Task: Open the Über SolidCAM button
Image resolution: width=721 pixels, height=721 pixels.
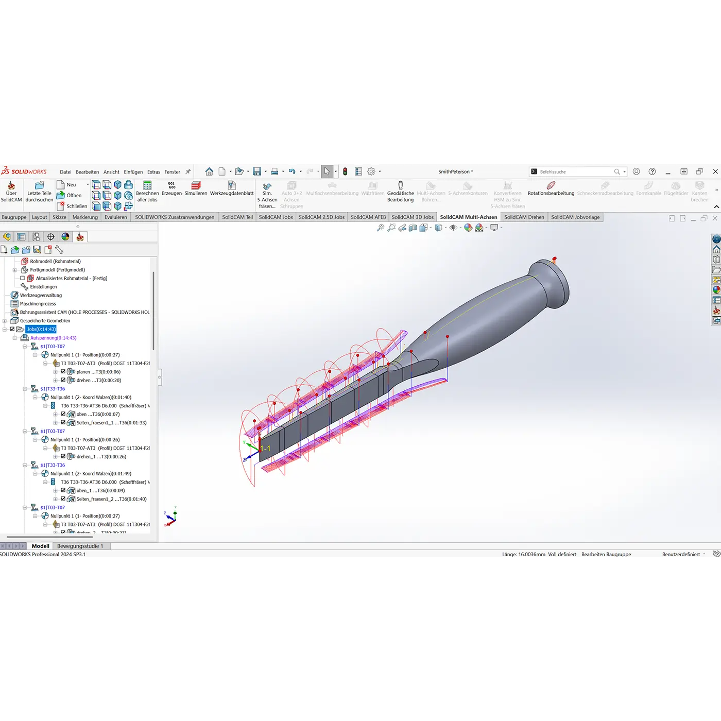Action: [11, 192]
